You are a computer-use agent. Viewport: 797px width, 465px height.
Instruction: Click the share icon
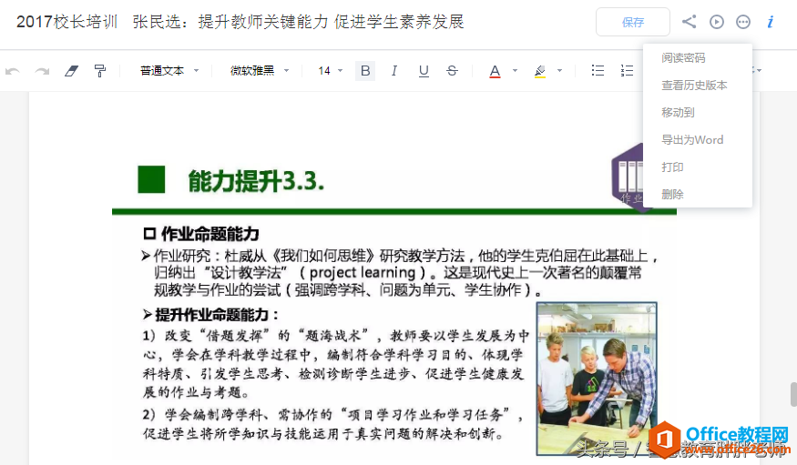pyautogui.click(x=689, y=22)
